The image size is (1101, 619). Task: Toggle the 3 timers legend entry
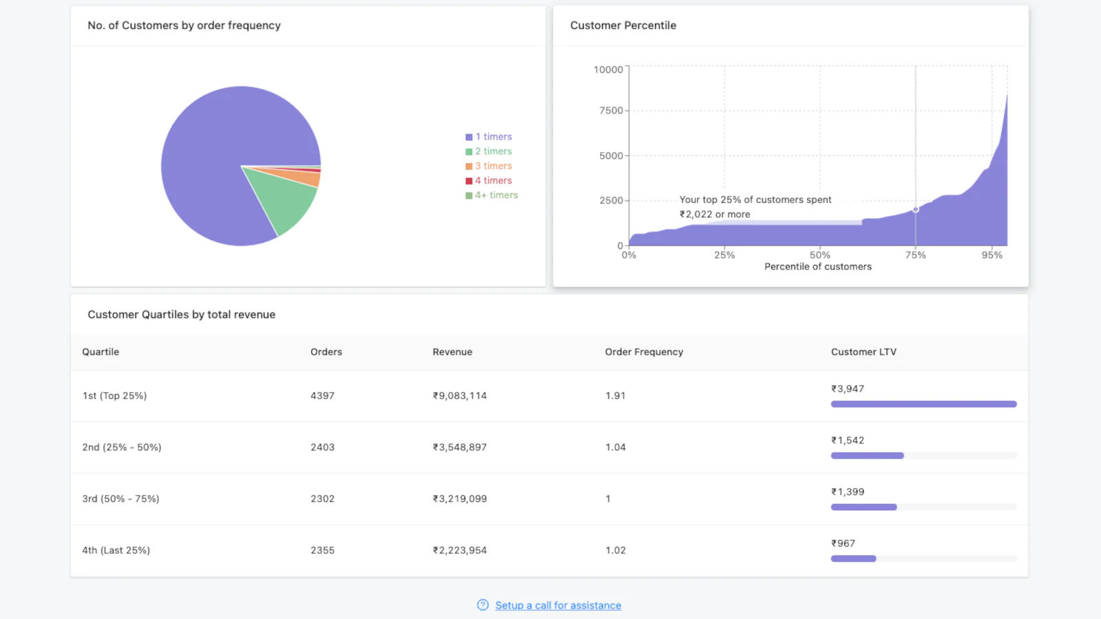(x=493, y=166)
